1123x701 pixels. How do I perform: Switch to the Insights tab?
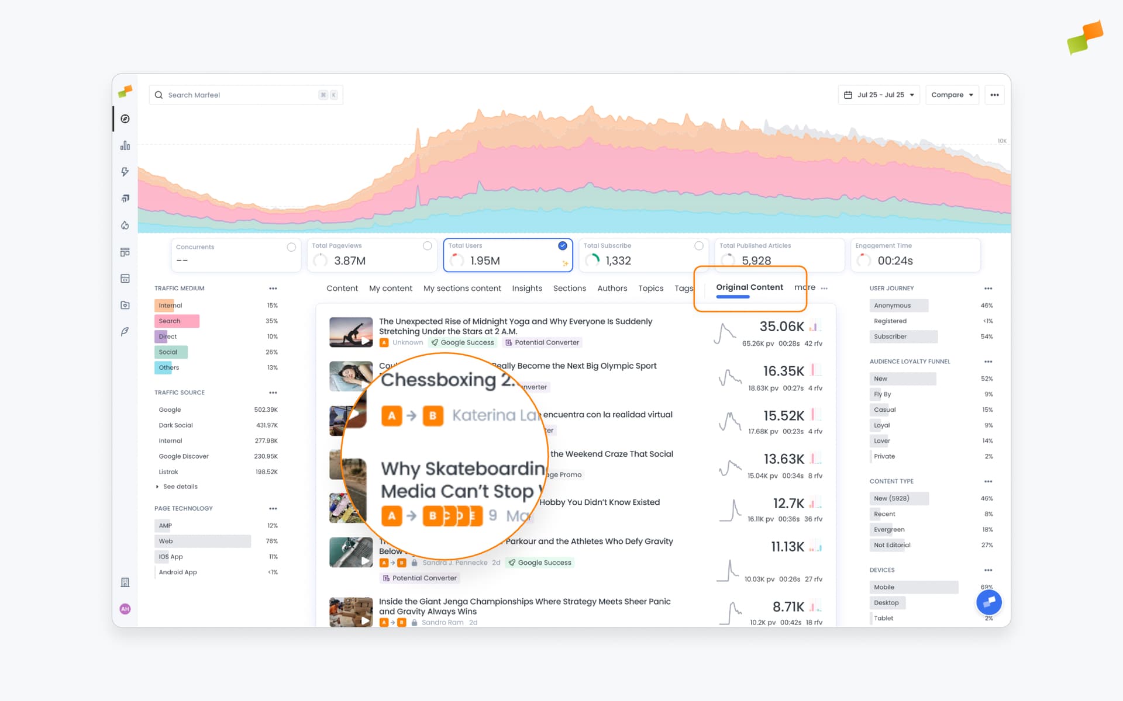click(x=526, y=288)
